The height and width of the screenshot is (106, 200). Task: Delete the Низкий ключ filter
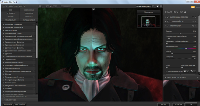tap(196, 26)
